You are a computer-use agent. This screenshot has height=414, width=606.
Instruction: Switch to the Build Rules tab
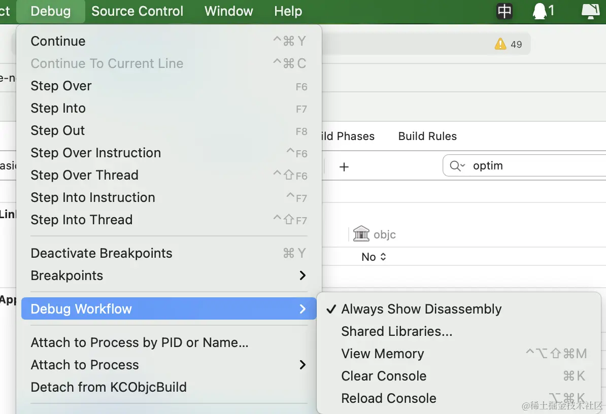427,136
